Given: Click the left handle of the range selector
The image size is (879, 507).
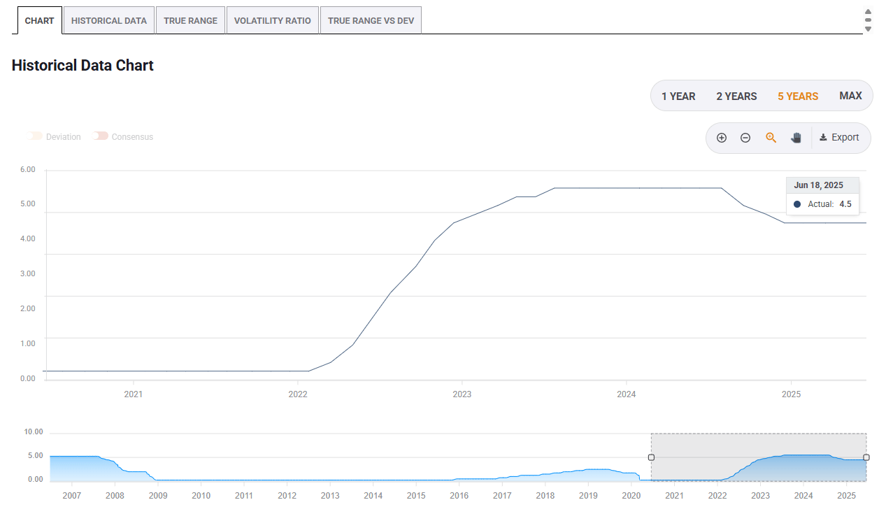Looking at the screenshot, I should 651,457.
